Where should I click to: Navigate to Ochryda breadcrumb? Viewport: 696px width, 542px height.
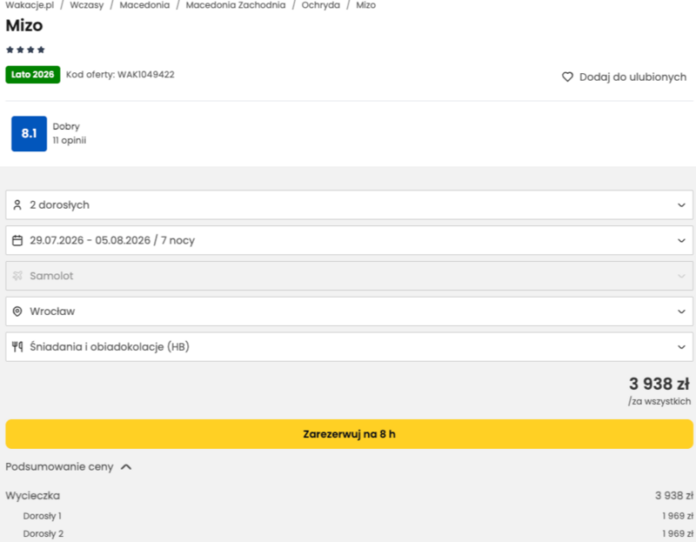tap(320, 5)
